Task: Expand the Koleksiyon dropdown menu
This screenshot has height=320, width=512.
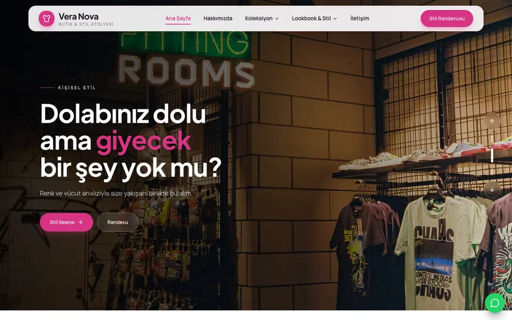Action: 262,18
